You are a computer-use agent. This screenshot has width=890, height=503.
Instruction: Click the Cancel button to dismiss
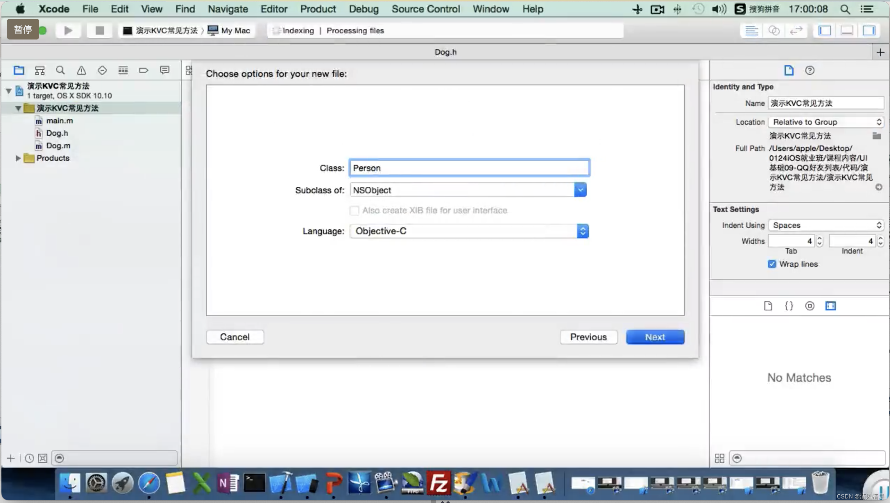235,337
